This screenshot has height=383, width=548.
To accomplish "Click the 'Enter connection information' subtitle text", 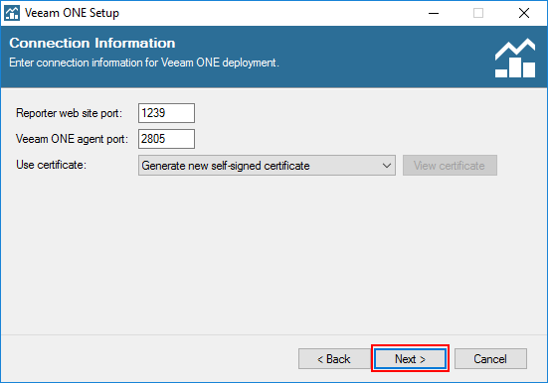I will [x=144, y=63].
